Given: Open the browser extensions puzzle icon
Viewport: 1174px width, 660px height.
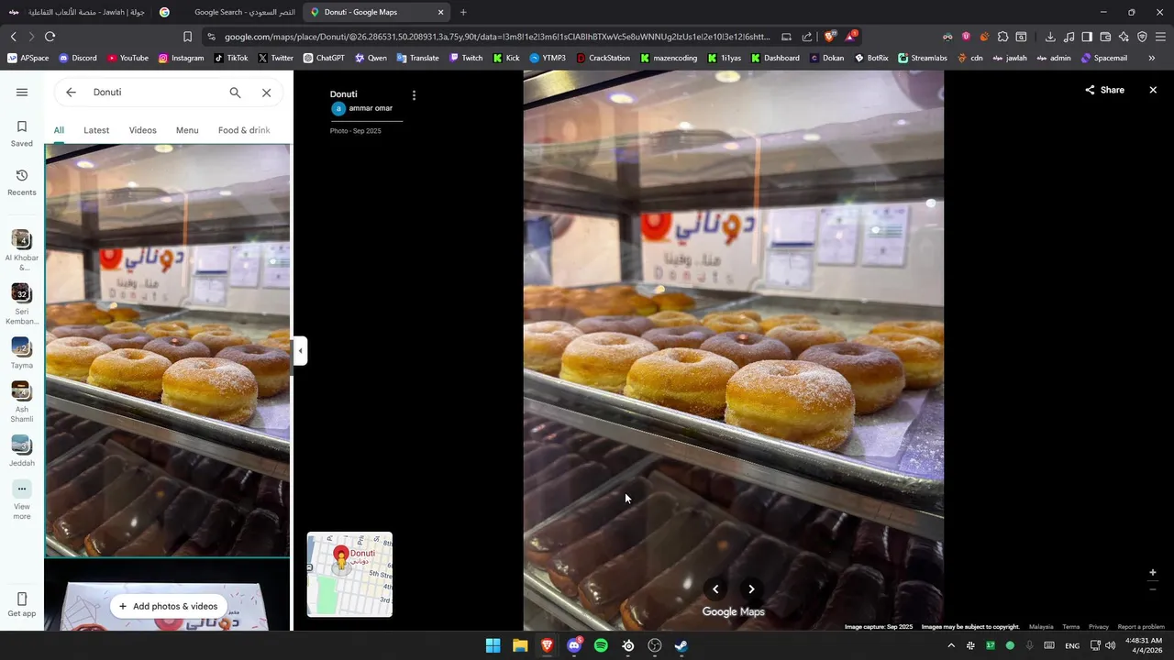Looking at the screenshot, I should point(1002,37).
